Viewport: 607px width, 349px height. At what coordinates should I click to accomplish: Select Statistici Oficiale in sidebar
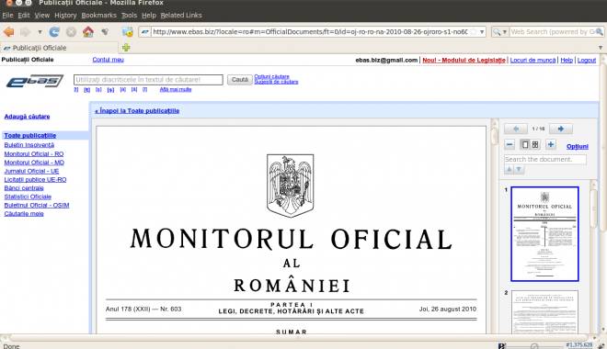click(28, 197)
